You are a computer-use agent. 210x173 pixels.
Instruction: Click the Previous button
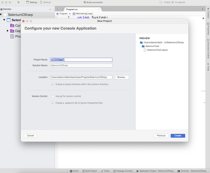[x=161, y=136]
